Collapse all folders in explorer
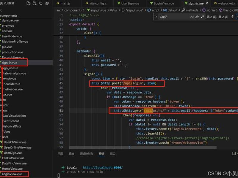Viewport: 238px width, 178px height. tap(47, 3)
